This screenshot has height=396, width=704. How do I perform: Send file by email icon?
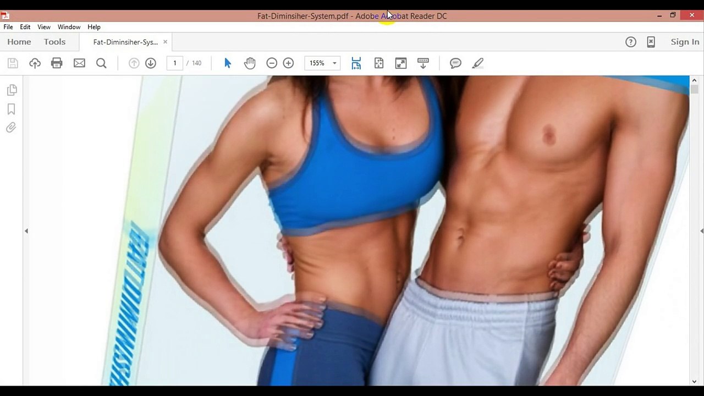pyautogui.click(x=79, y=63)
